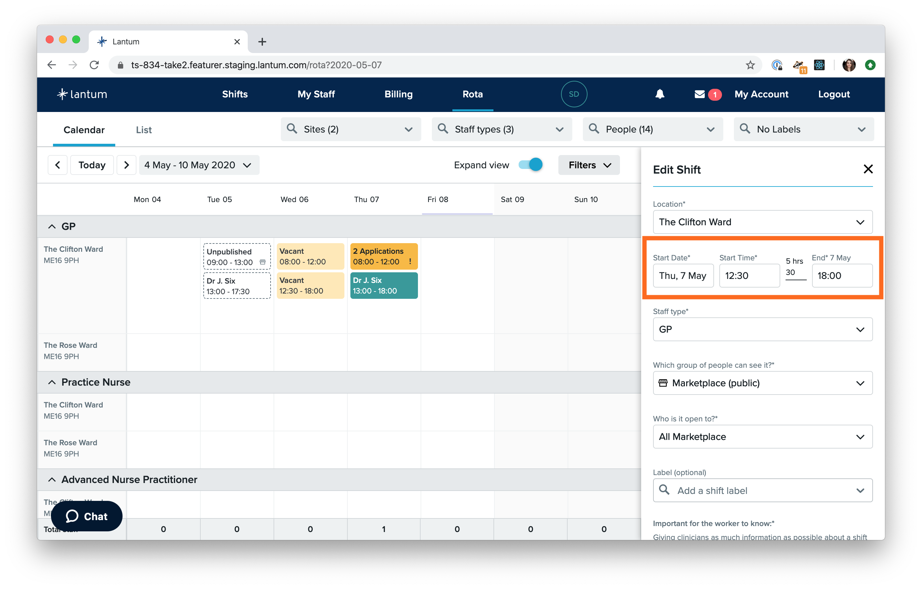The image size is (922, 589).
Task: Click the browser back arrow
Action: pyautogui.click(x=52, y=65)
